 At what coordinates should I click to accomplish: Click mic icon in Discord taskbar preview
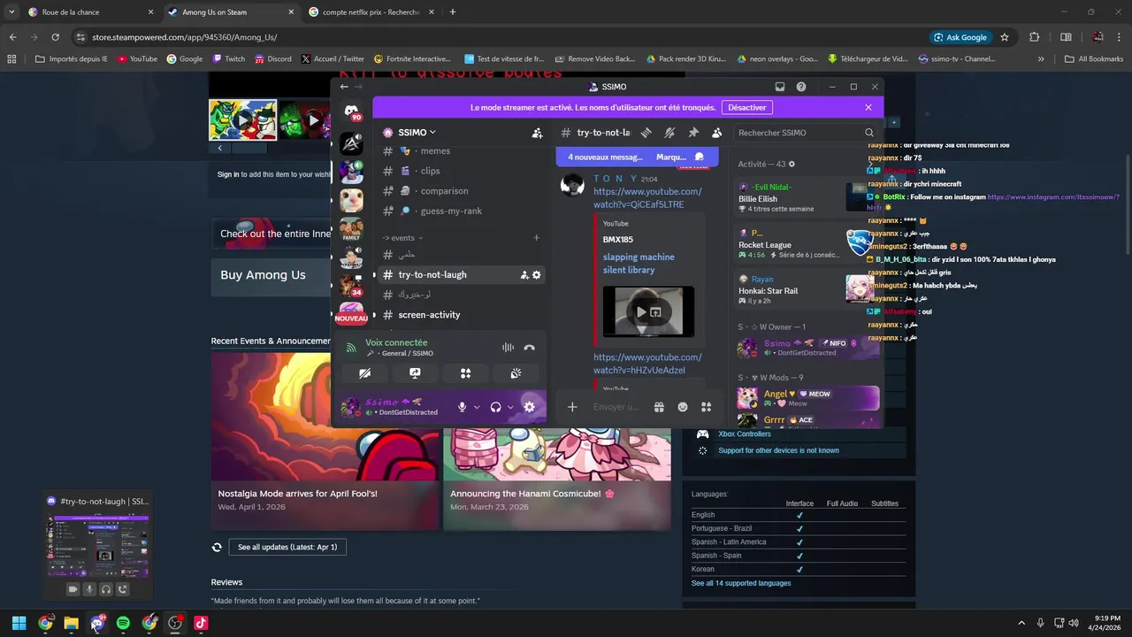[x=89, y=589]
